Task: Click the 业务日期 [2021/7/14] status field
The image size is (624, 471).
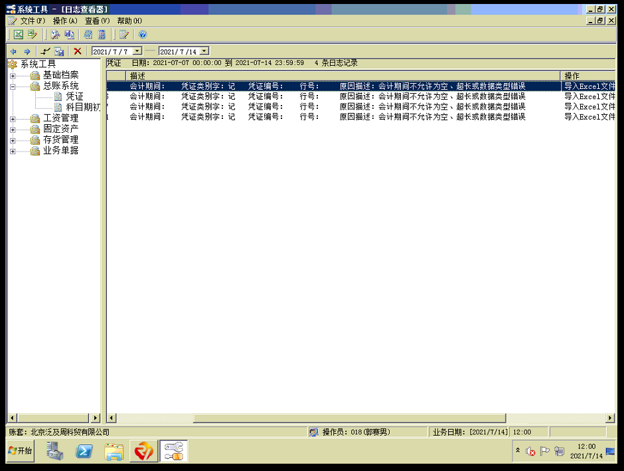Action: tap(470, 432)
